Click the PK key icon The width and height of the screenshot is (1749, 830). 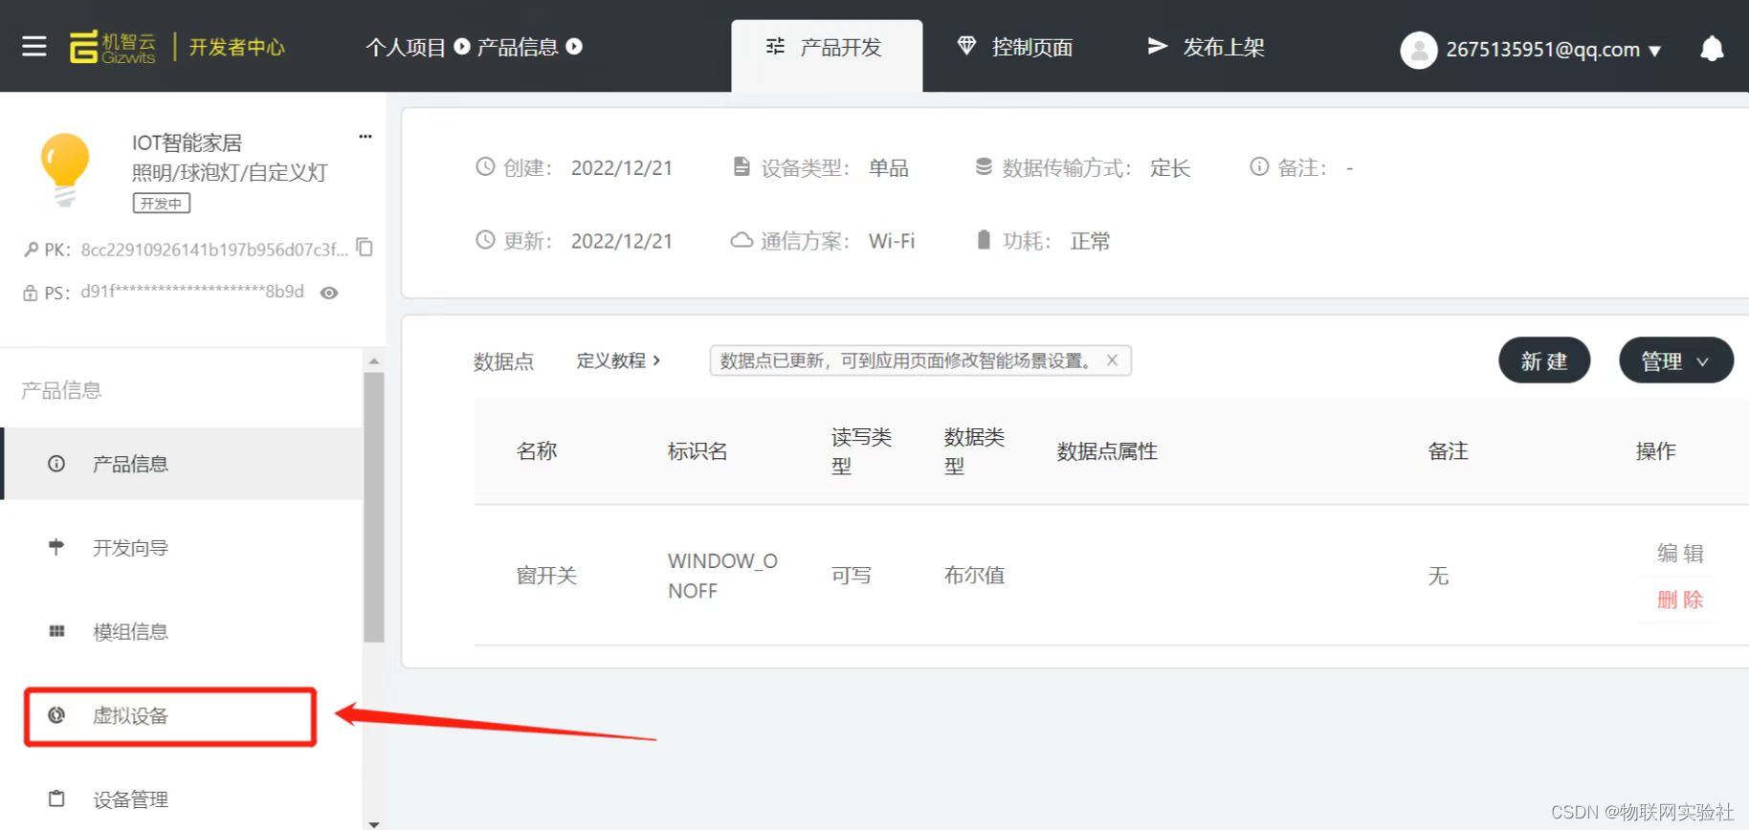(32, 250)
